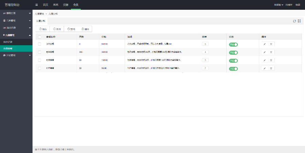
Task: Click the clear-cache link in top bar
Action: tap(289, 5)
